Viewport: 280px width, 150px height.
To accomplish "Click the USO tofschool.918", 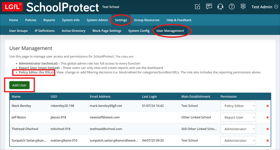I will (60, 129).
